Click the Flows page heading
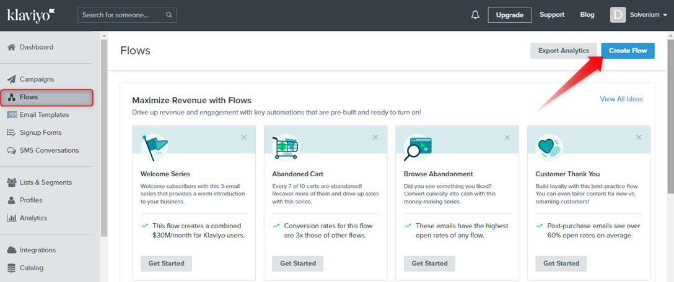Viewport: 674px width, 282px height. [x=136, y=51]
